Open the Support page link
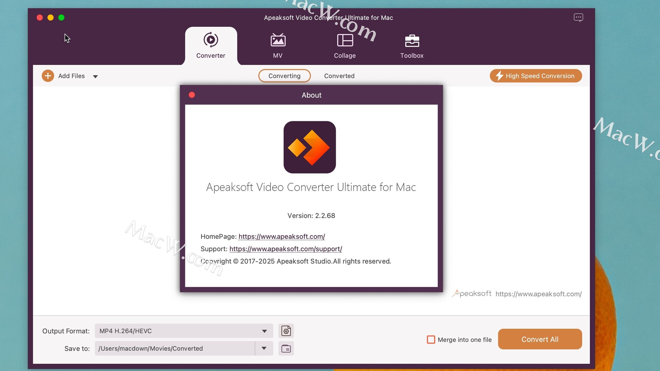660x371 pixels. 286,249
